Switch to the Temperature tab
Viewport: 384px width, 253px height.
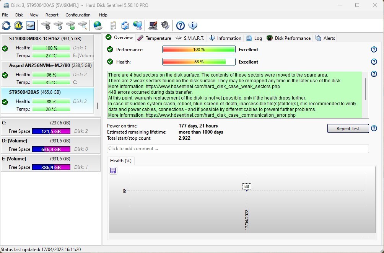click(x=154, y=38)
